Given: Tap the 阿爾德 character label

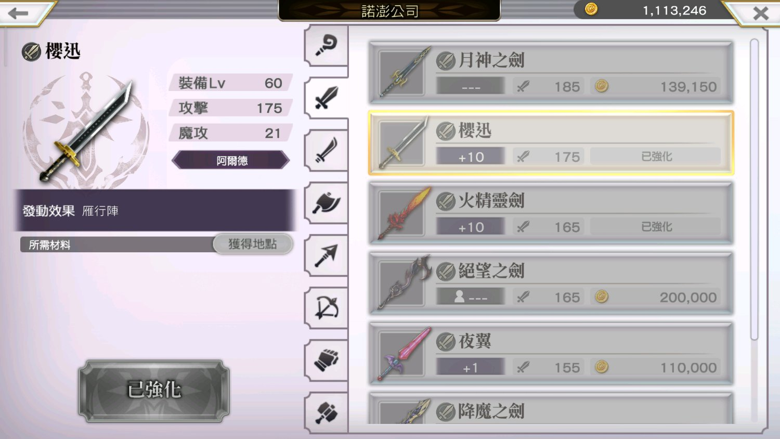Looking at the screenshot, I should point(231,160).
